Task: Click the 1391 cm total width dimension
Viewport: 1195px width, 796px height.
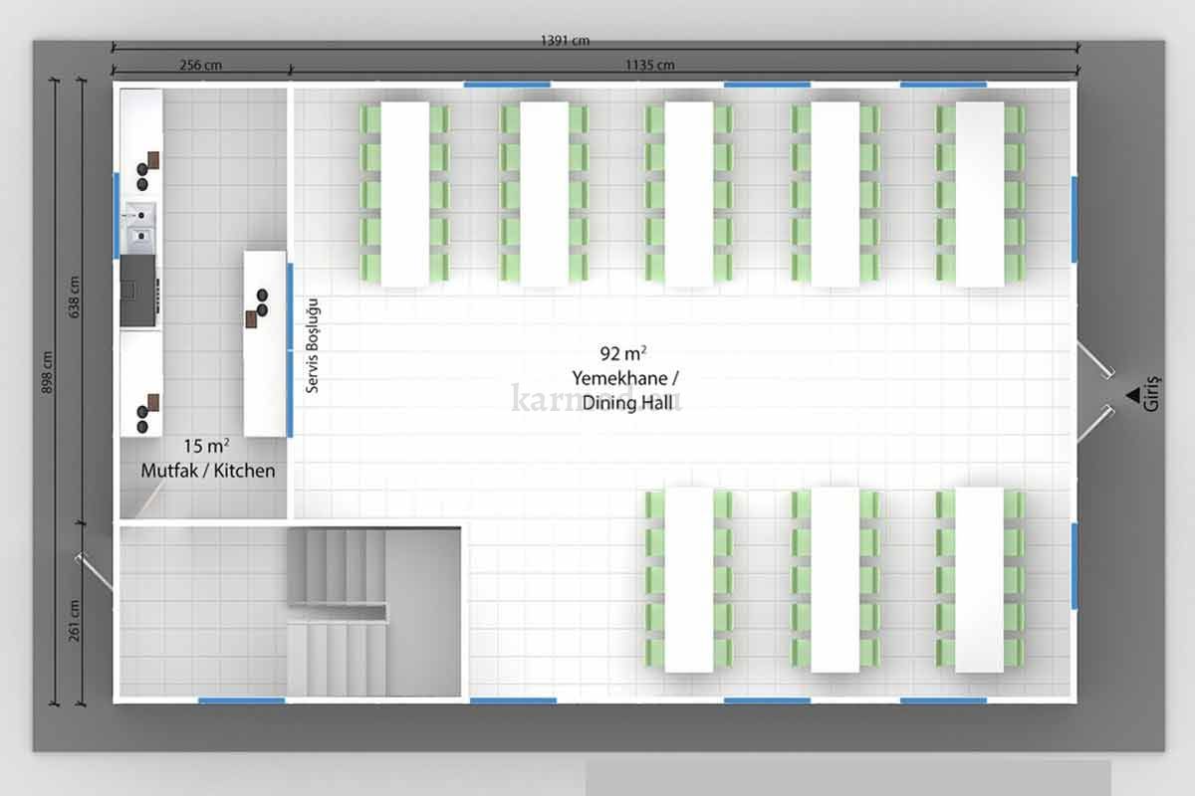Action: 565,41
